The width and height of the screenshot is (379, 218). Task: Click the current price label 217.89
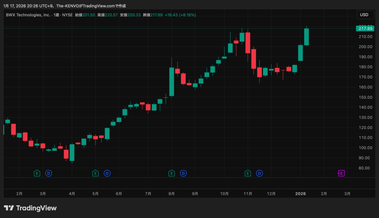click(x=365, y=28)
